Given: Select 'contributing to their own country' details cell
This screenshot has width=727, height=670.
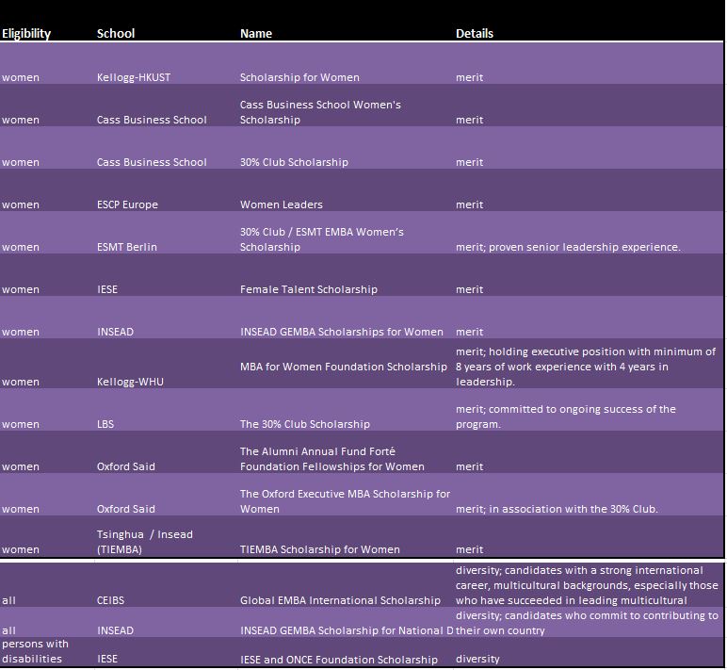Looking at the screenshot, I should point(587,623).
